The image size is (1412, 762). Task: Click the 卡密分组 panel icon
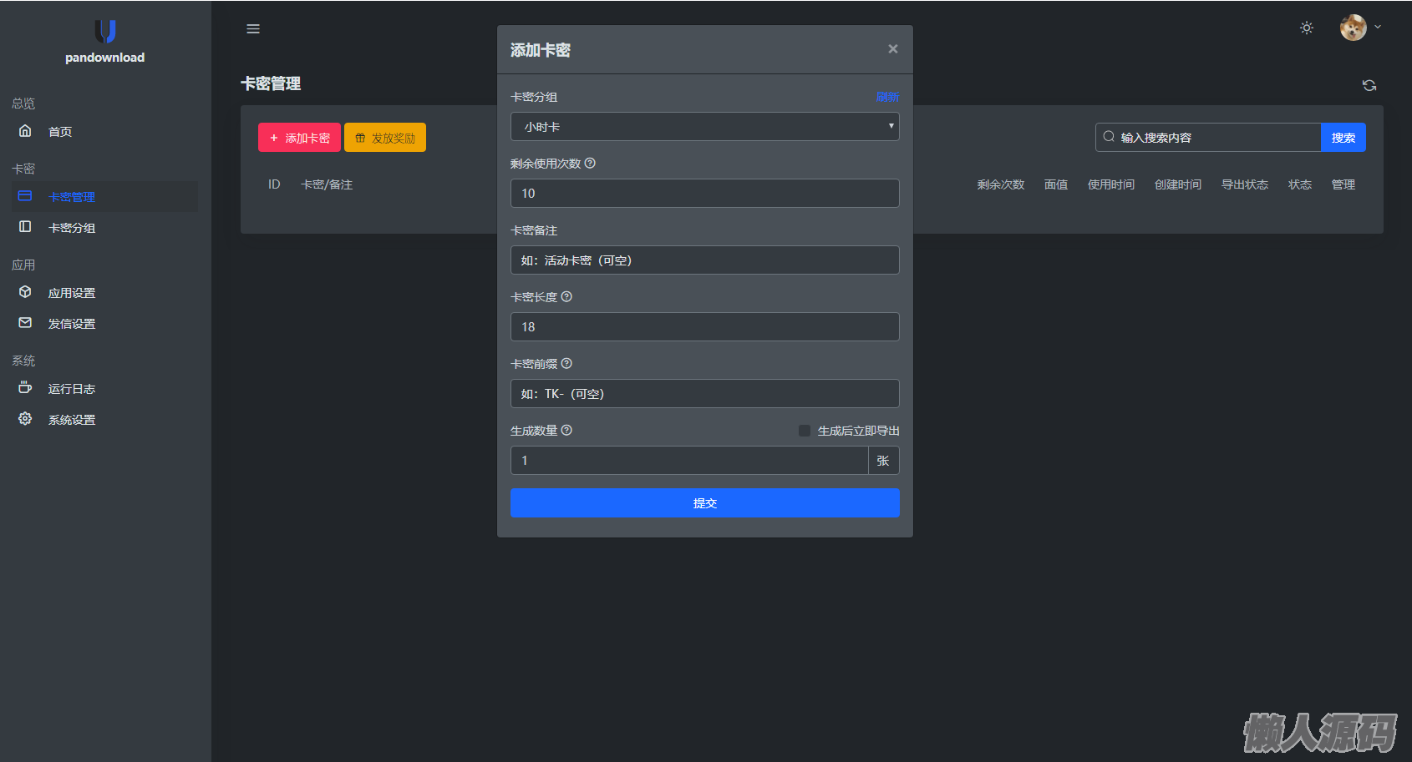pos(25,227)
